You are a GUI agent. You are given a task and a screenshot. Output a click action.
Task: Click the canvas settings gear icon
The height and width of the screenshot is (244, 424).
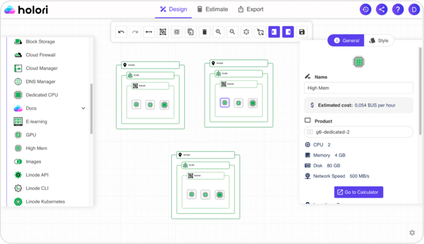pos(412,232)
